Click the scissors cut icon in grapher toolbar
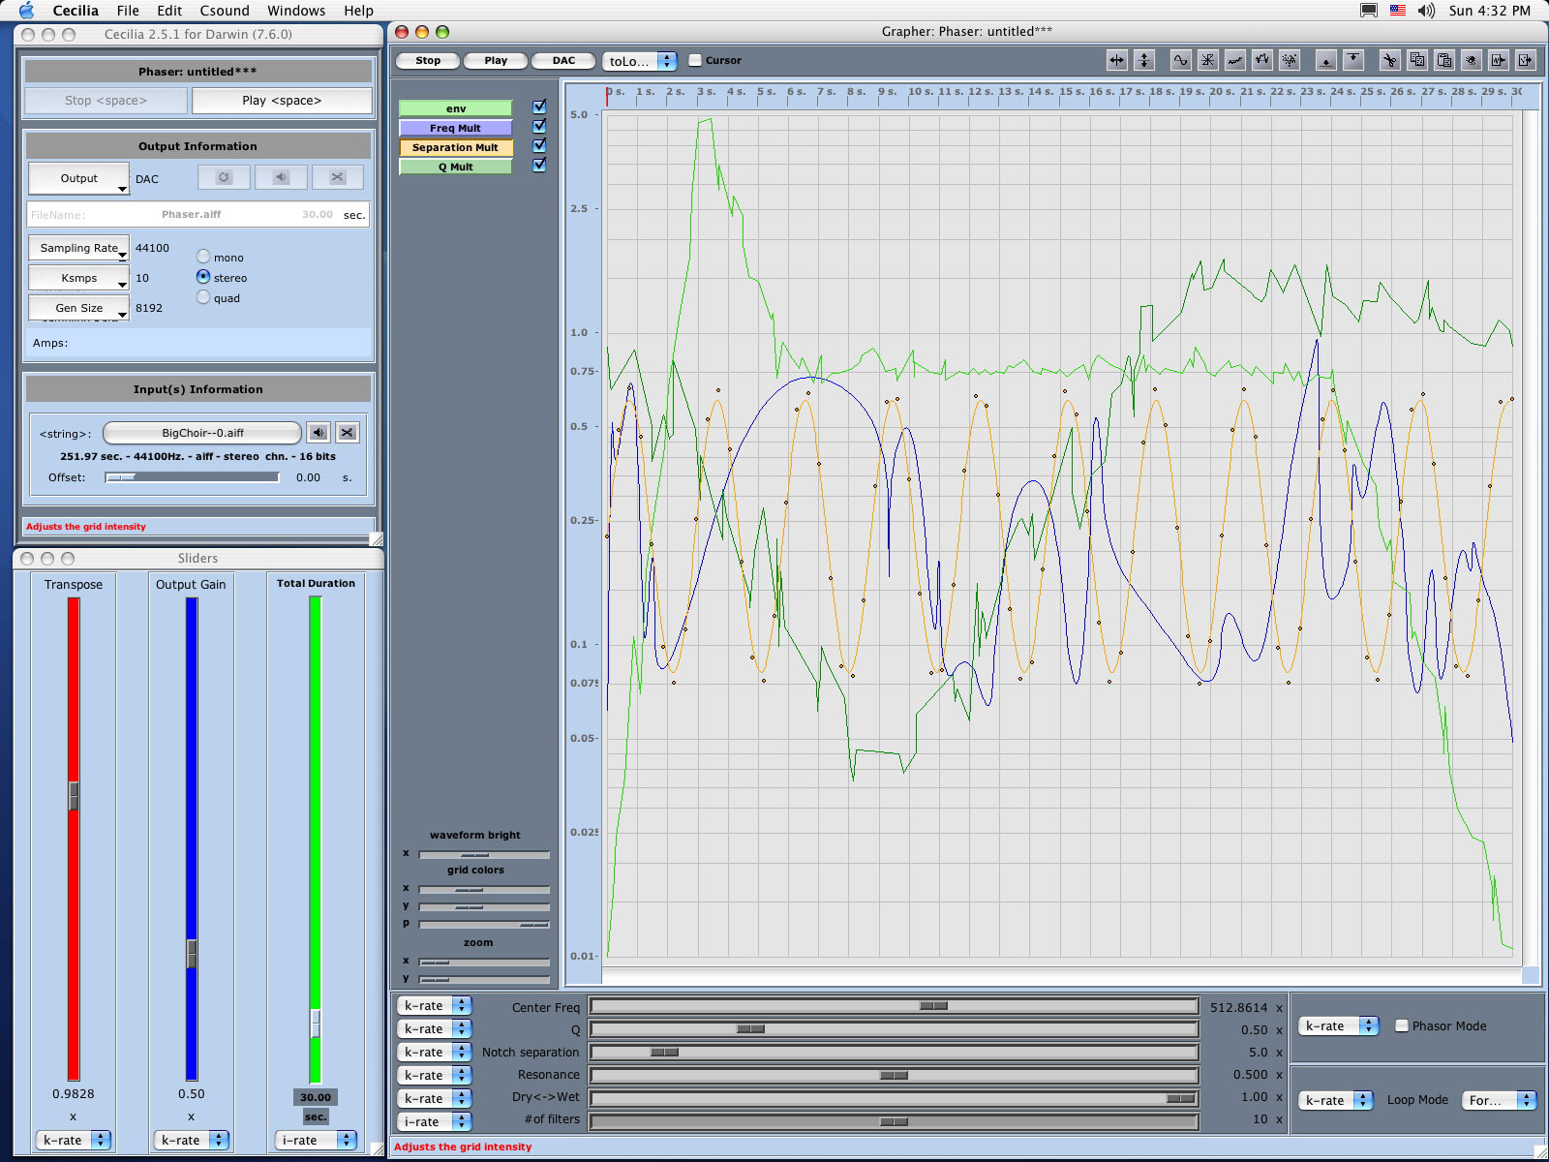Image resolution: width=1549 pixels, height=1162 pixels. [x=1389, y=60]
